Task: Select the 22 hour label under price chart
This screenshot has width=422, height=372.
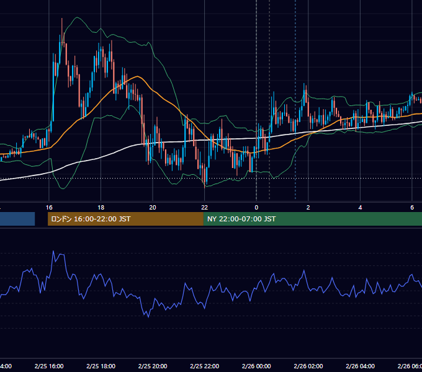Action: click(205, 207)
